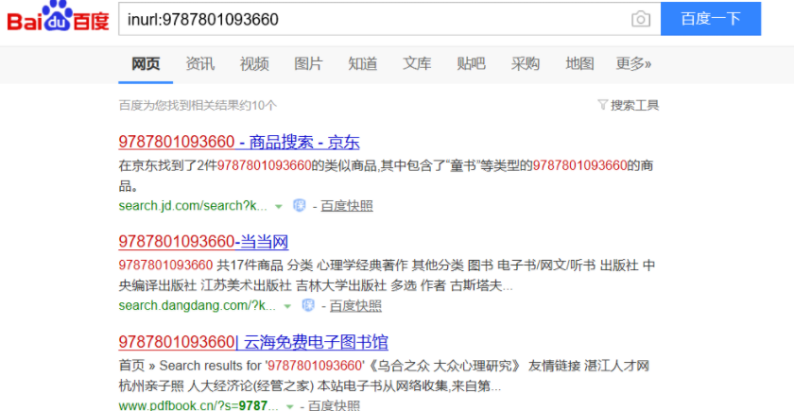Screen dimensions: 794x411
Task: Open the 当当网 result title link
Action: pyautogui.click(x=203, y=241)
